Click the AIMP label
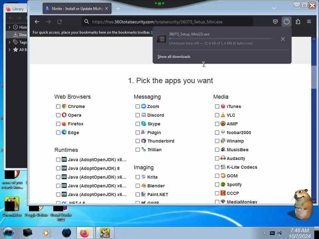This screenshot has width=319, height=239. pos(232,124)
